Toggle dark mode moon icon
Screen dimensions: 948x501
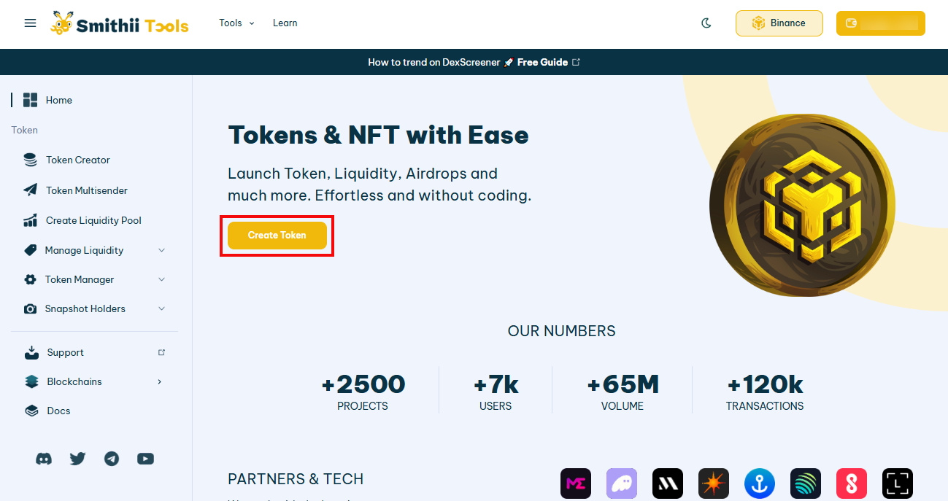tap(706, 23)
